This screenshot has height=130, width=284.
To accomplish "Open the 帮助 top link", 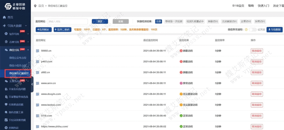I will pyautogui.click(x=251, y=6).
